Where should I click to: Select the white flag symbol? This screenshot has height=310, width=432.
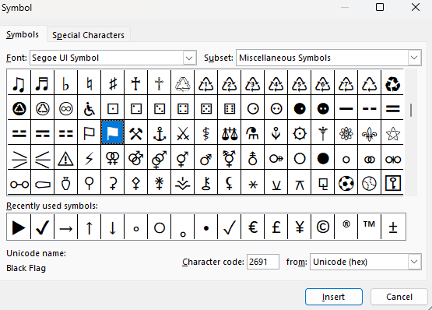(x=89, y=133)
